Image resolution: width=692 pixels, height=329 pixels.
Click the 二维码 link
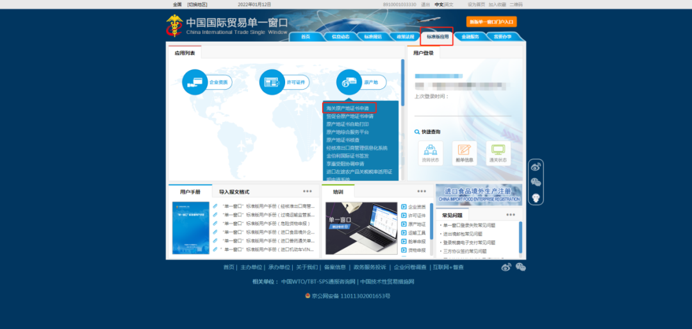coord(516,4)
